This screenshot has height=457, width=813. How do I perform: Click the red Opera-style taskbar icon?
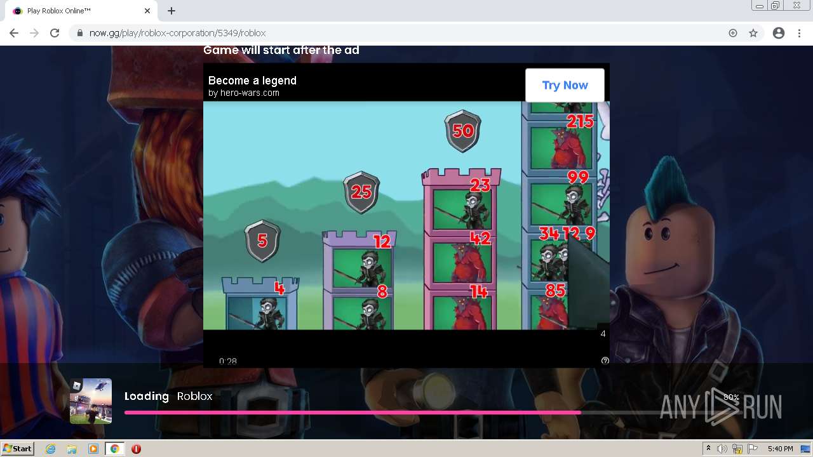pos(136,449)
